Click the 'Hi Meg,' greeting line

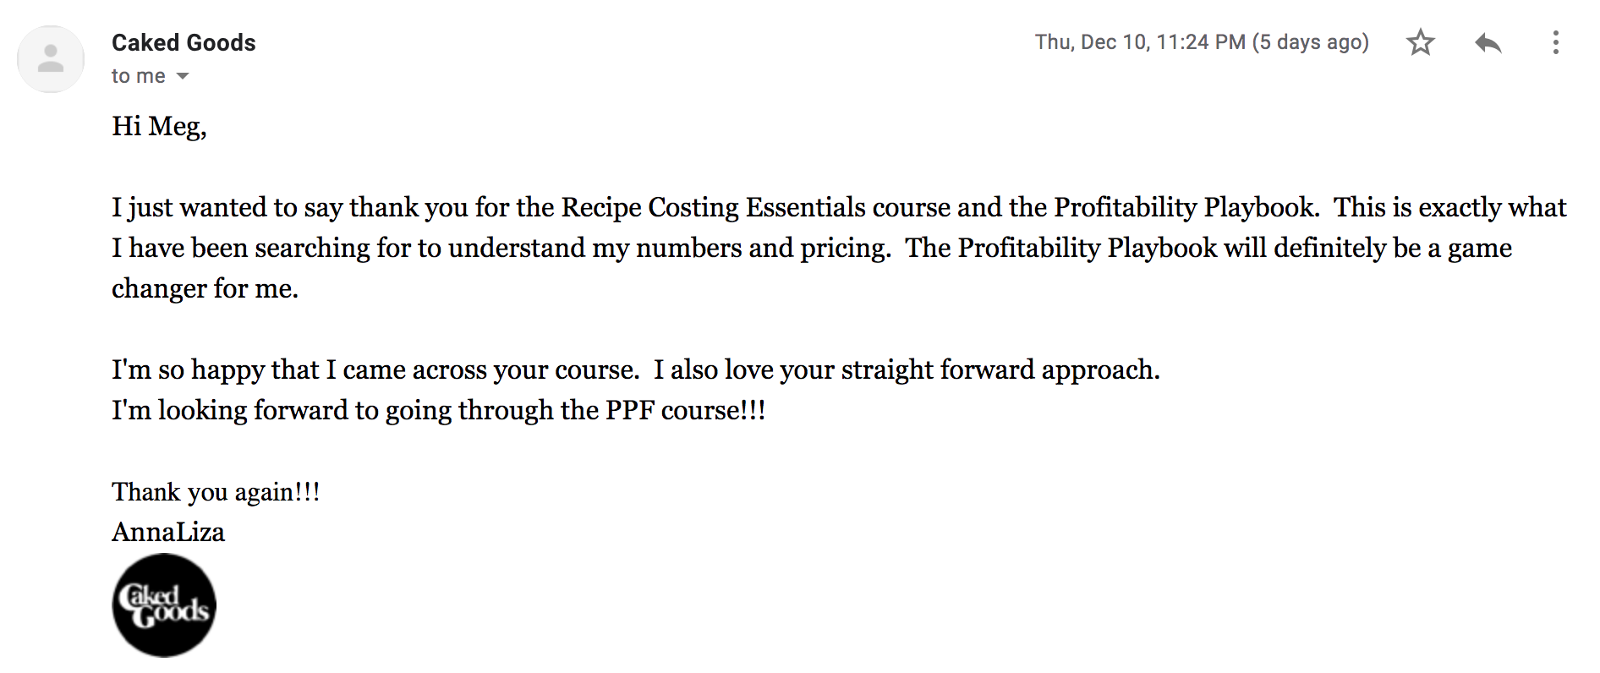pos(159,127)
